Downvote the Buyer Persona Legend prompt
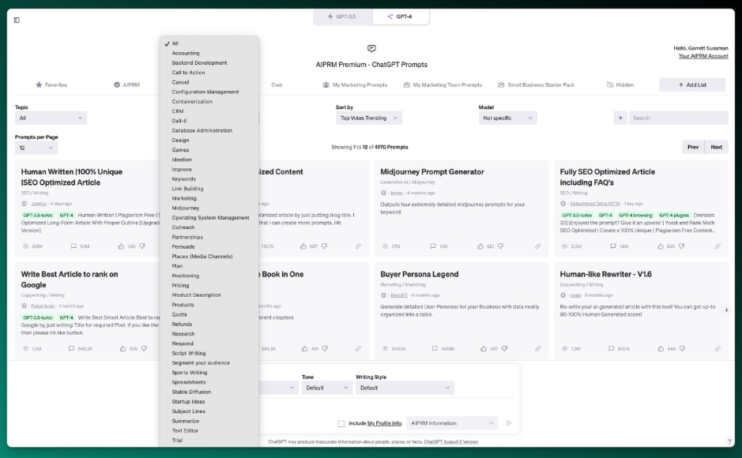The height and width of the screenshot is (458, 742). [504, 349]
